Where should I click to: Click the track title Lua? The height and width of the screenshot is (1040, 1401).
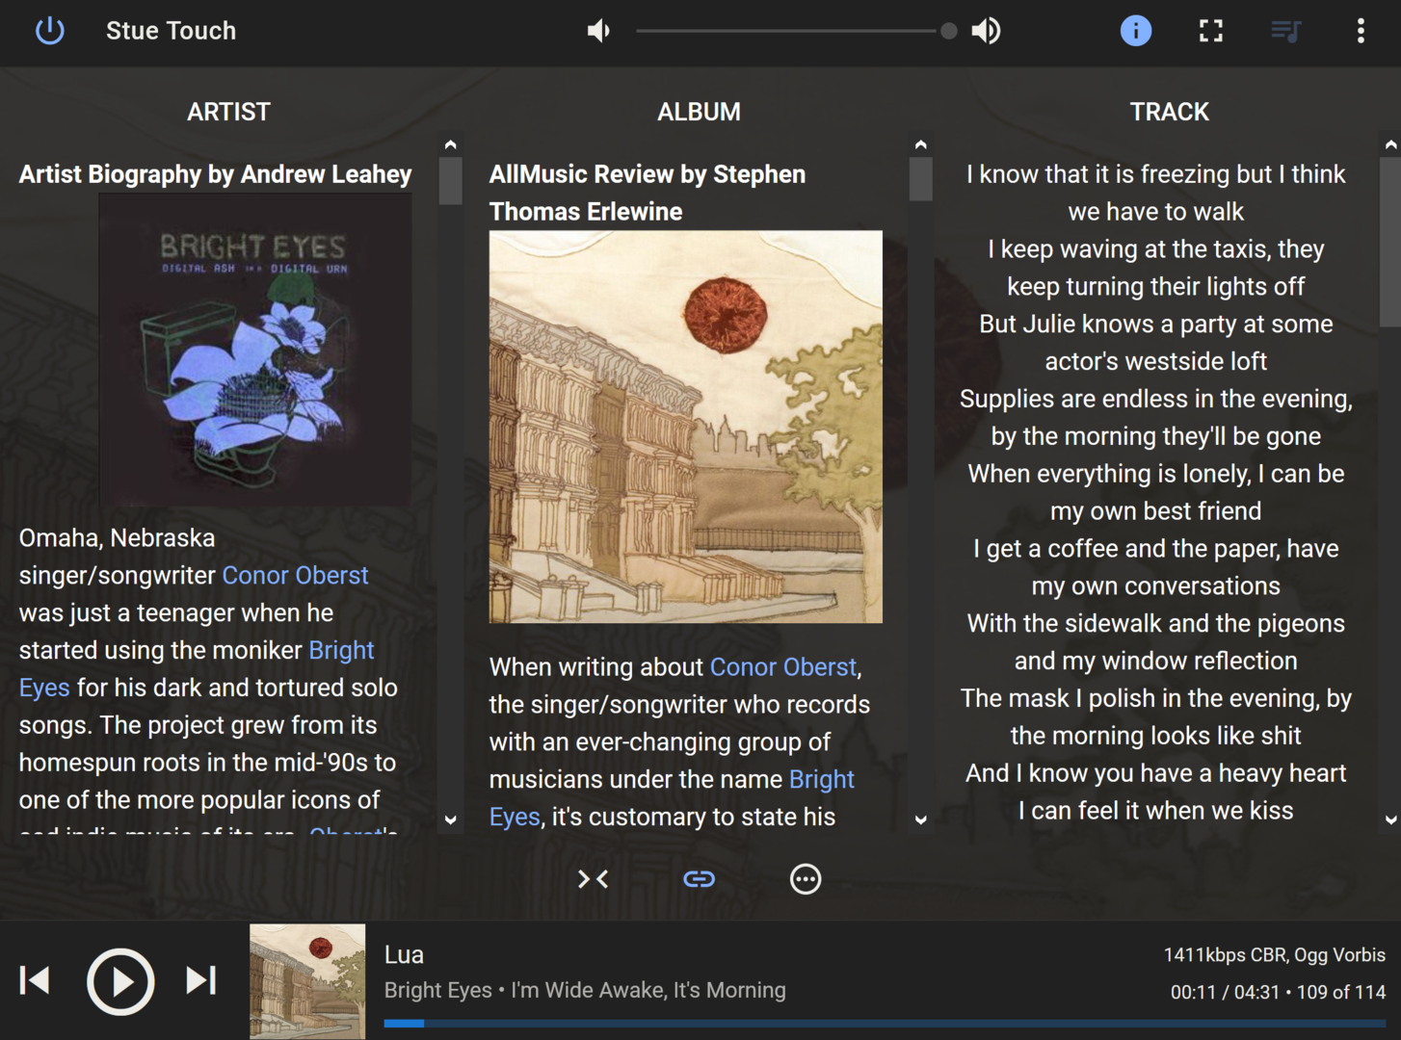pyautogui.click(x=404, y=954)
